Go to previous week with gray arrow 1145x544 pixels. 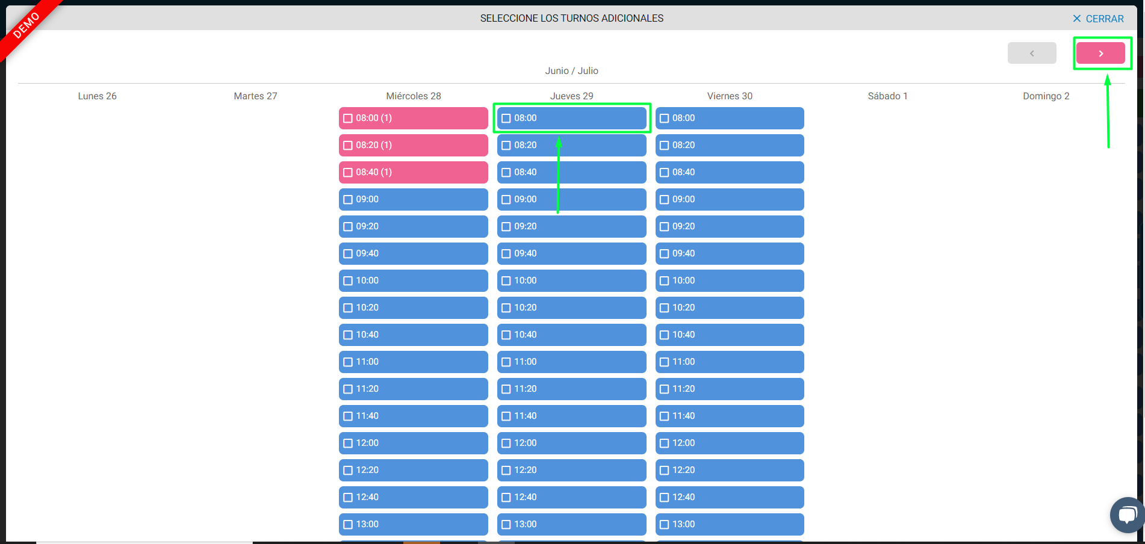[1032, 53]
